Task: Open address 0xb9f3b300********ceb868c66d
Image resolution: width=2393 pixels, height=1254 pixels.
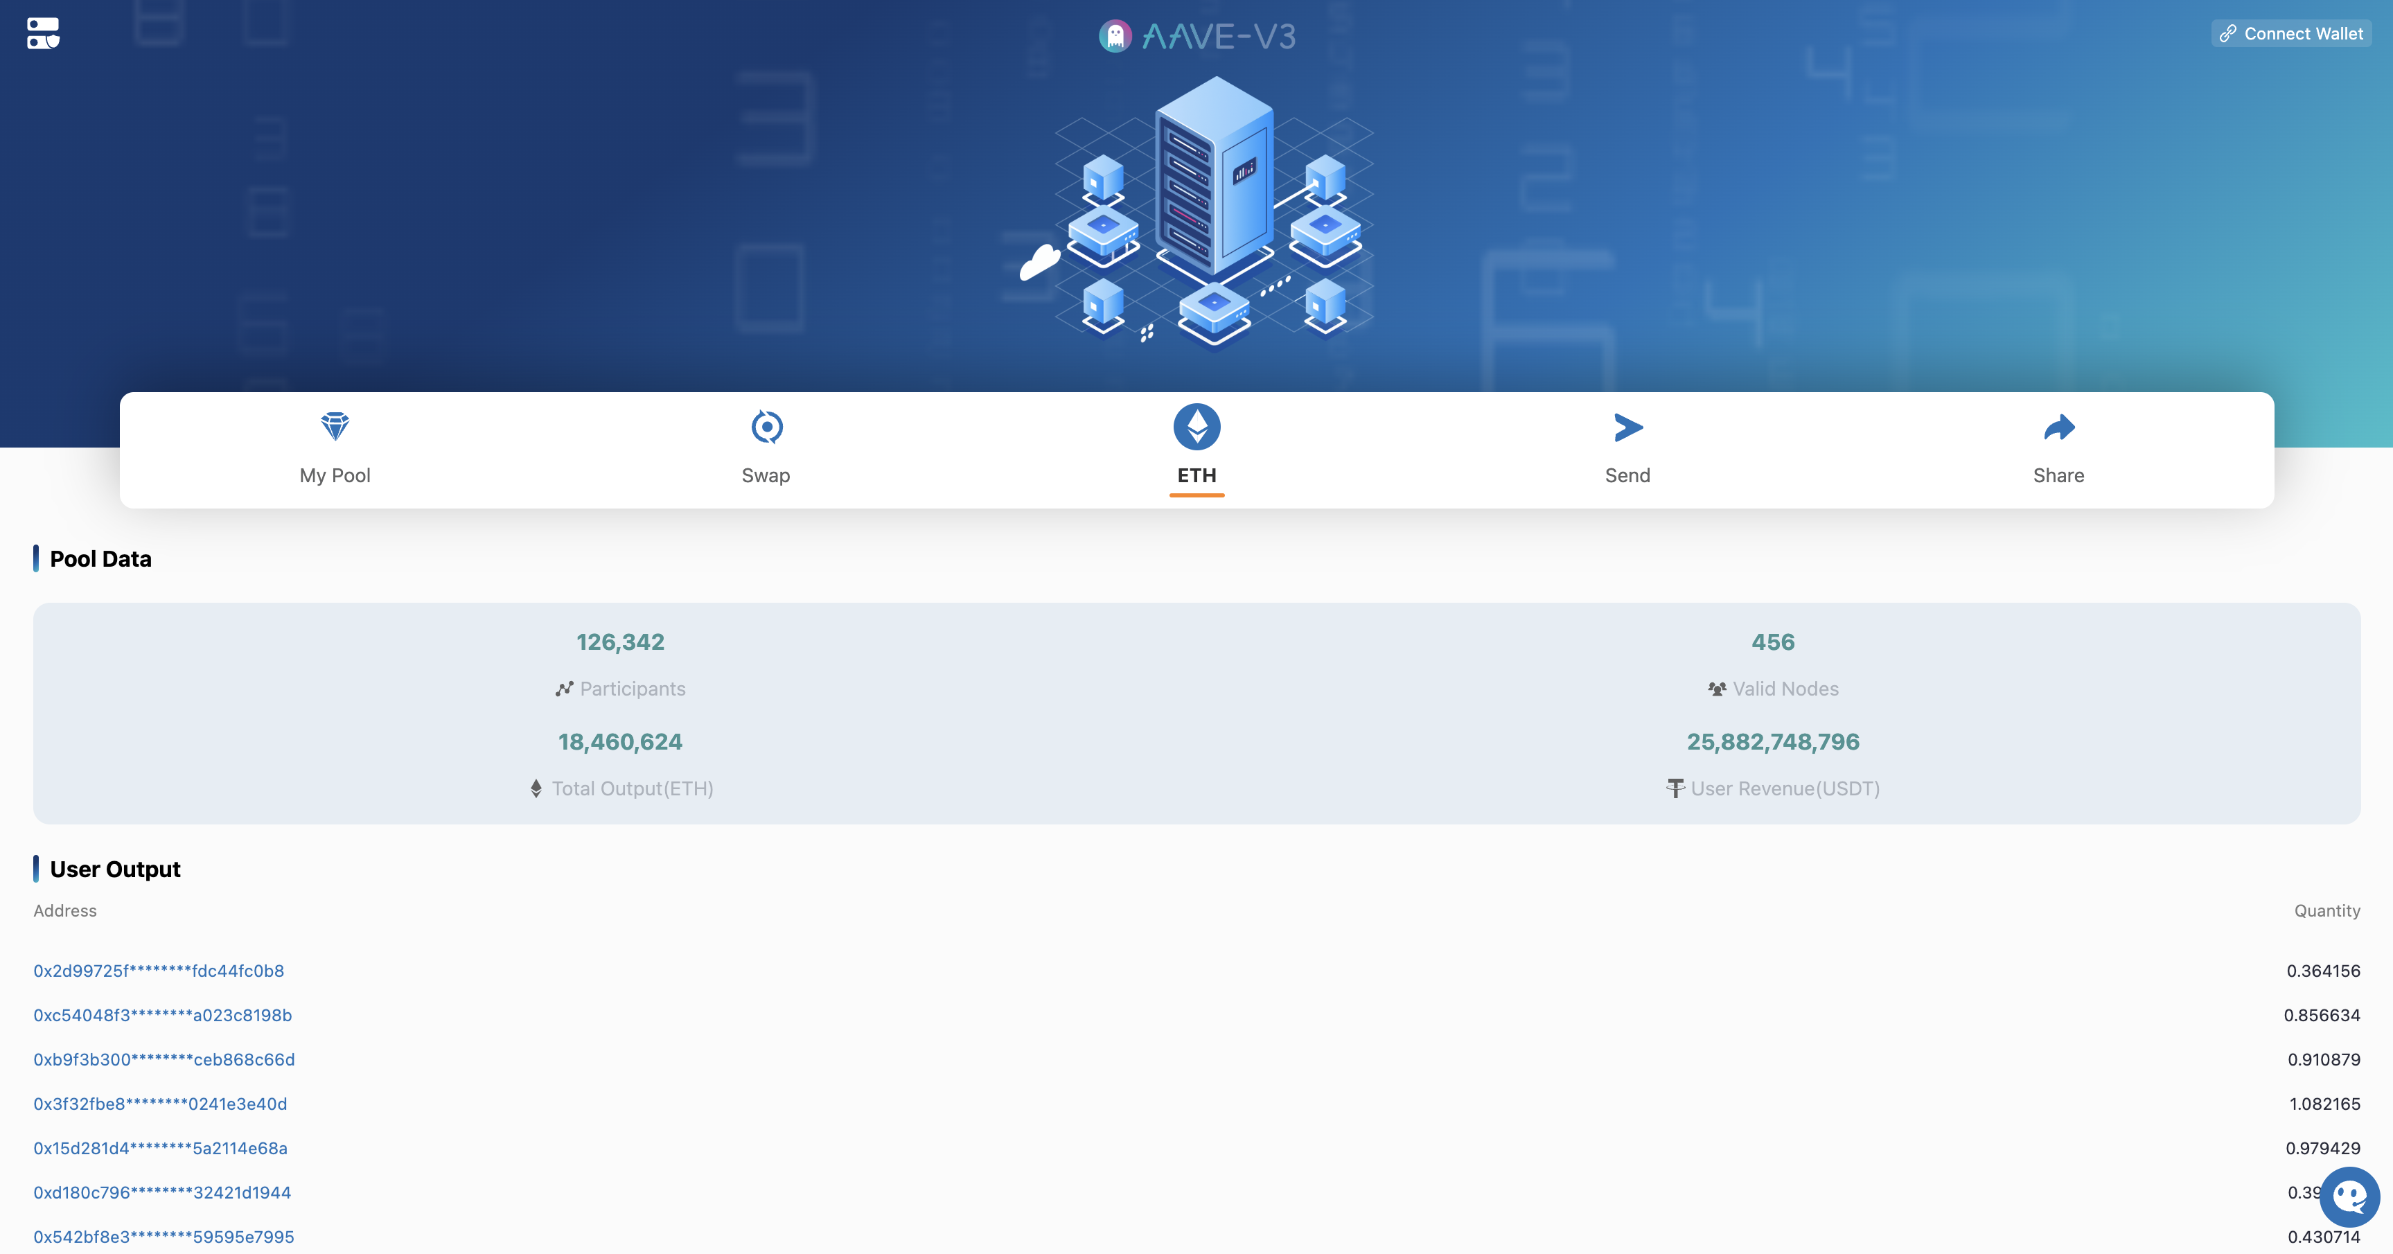Action: (164, 1060)
